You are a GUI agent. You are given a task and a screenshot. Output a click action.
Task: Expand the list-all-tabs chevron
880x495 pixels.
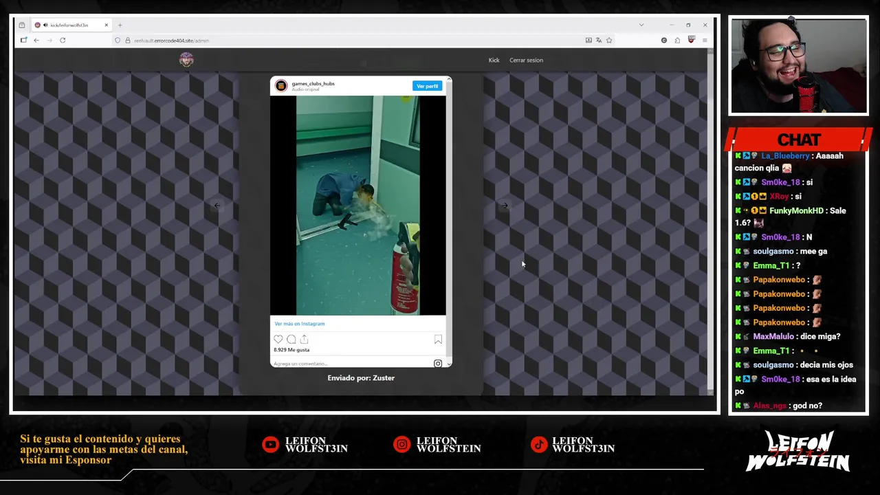click(641, 25)
